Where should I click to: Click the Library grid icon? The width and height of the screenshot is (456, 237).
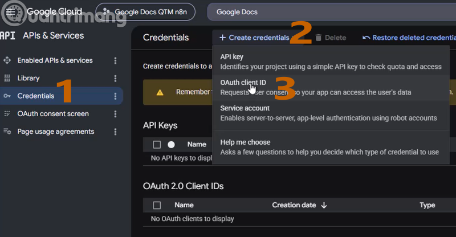(x=7, y=78)
